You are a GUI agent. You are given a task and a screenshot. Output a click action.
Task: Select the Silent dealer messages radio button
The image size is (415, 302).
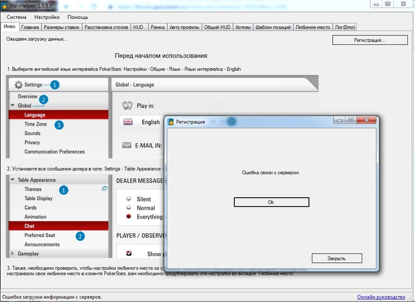(129, 198)
